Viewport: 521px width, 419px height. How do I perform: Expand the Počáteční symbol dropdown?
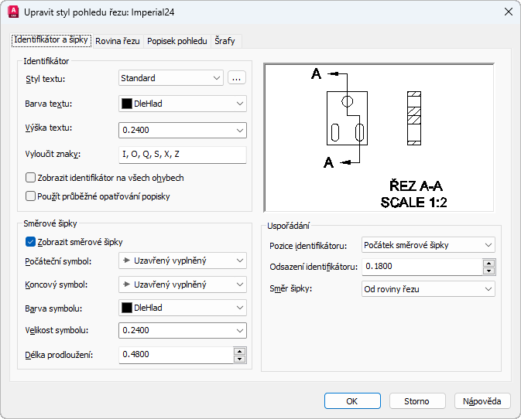pos(183,261)
